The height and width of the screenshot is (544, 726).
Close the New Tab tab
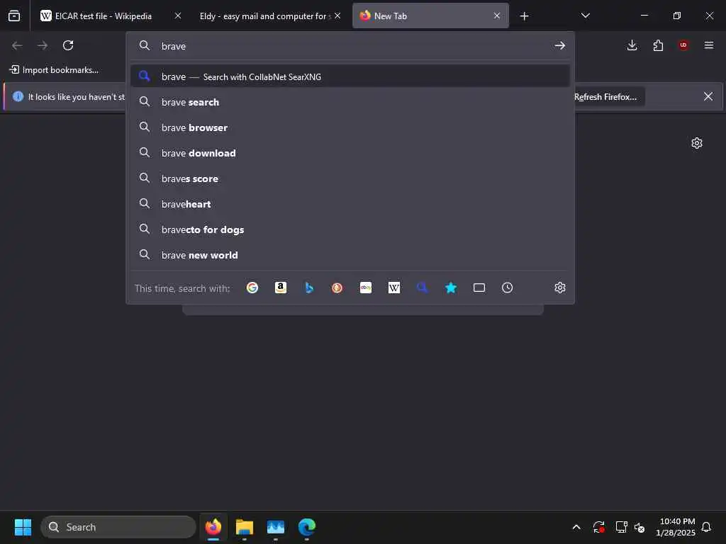click(x=497, y=16)
